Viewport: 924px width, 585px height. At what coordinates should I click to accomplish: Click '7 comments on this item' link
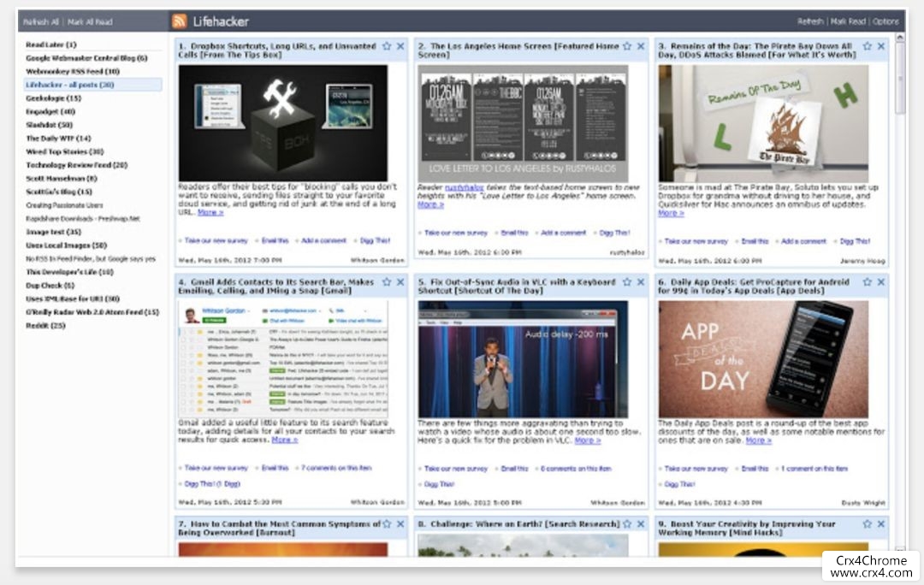(336, 468)
